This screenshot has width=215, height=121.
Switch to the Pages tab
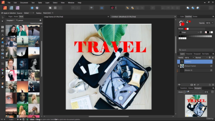pyautogui.click(x=10, y=16)
